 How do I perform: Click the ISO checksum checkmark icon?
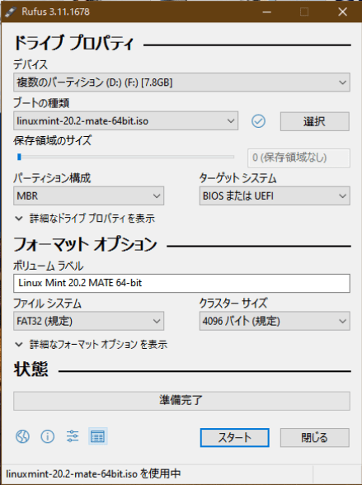click(258, 121)
